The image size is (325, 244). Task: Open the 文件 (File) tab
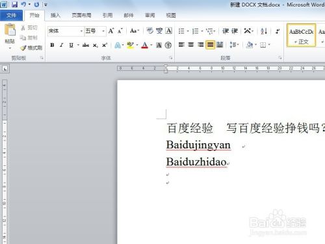(x=11, y=16)
